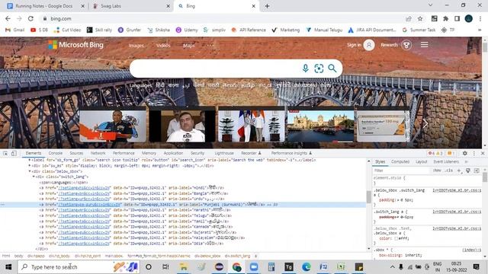Switch to the Sources tab

(x=76, y=153)
